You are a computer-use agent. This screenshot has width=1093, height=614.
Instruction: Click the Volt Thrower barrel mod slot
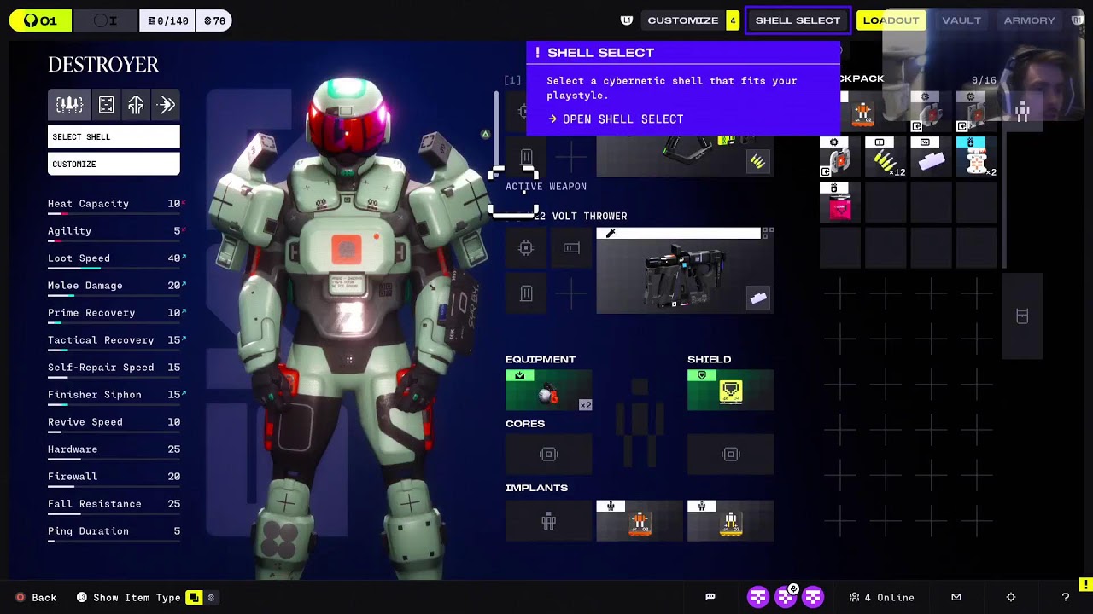[571, 248]
